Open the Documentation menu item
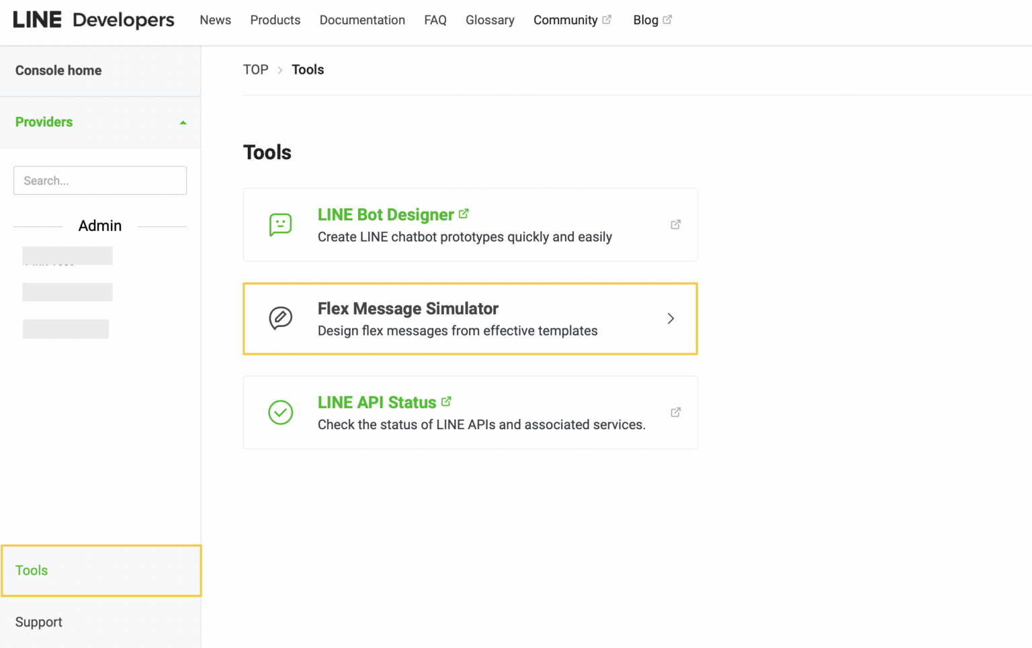This screenshot has height=648, width=1032. pyautogui.click(x=362, y=20)
